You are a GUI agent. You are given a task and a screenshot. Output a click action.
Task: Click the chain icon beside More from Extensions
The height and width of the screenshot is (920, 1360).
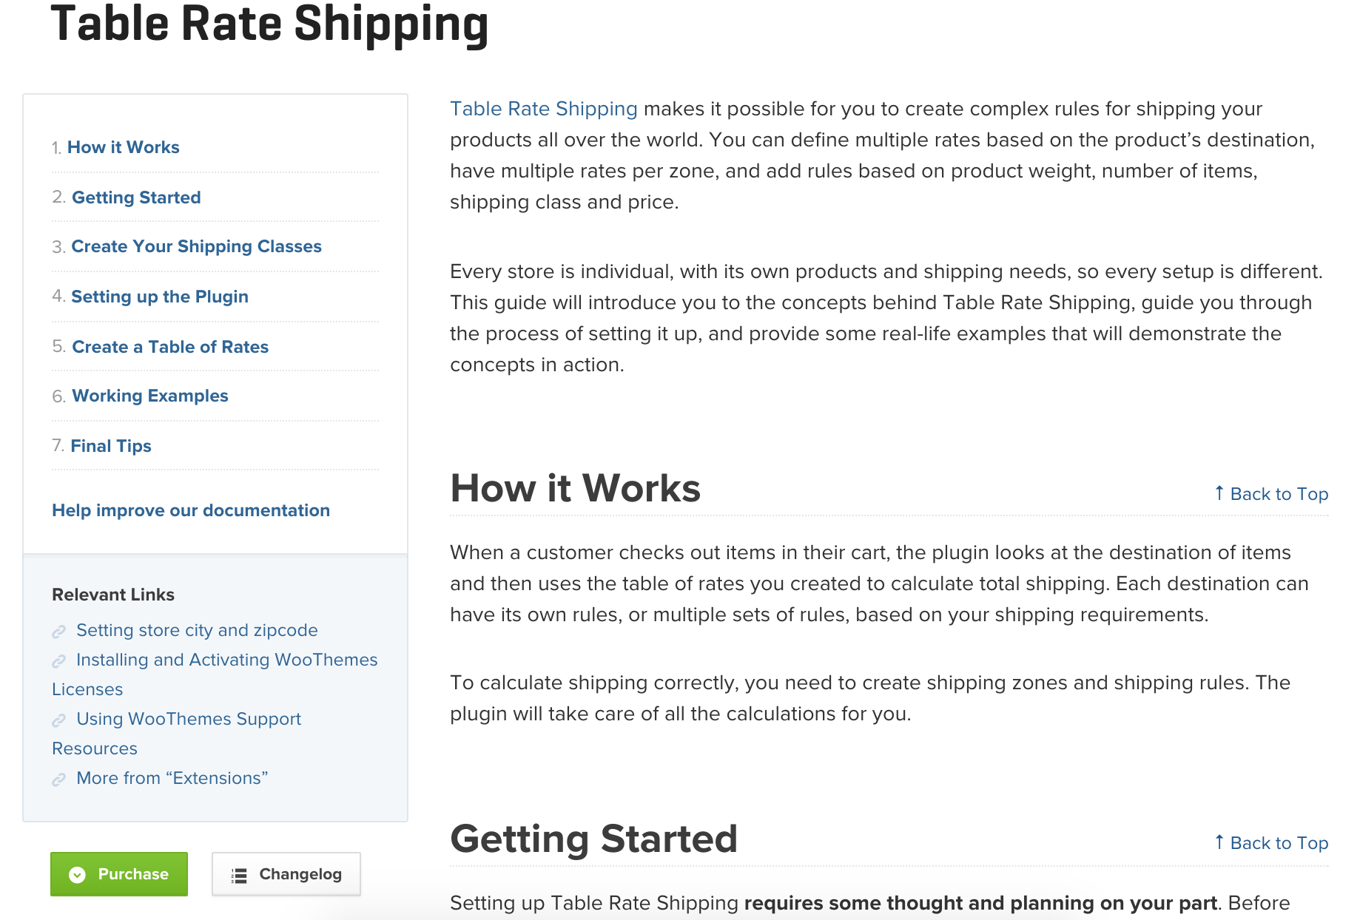point(59,779)
